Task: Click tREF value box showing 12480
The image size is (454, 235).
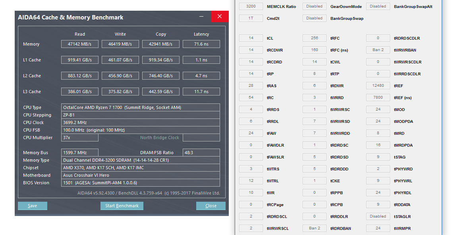Action: point(378,86)
